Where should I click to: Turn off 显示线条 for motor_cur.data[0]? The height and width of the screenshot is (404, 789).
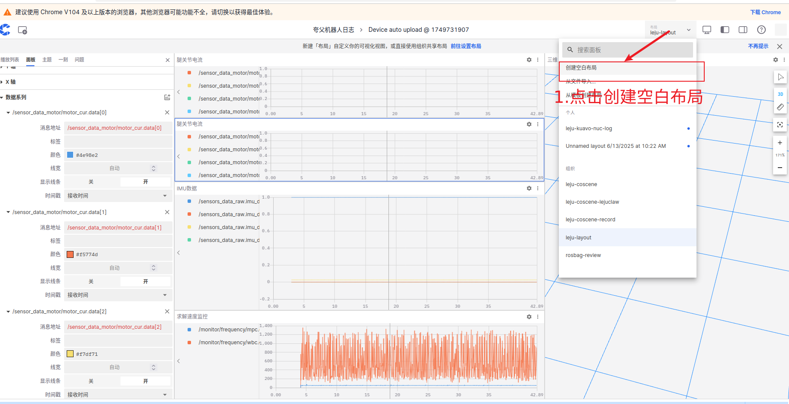pos(91,182)
